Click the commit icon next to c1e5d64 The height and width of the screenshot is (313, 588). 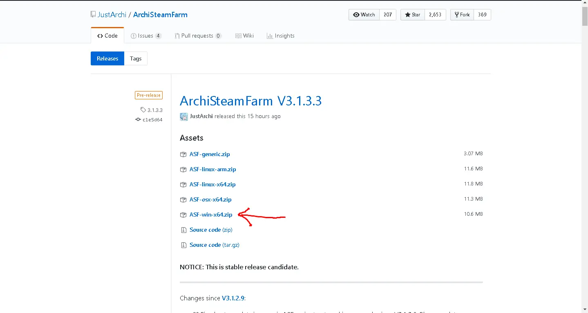tap(138, 120)
